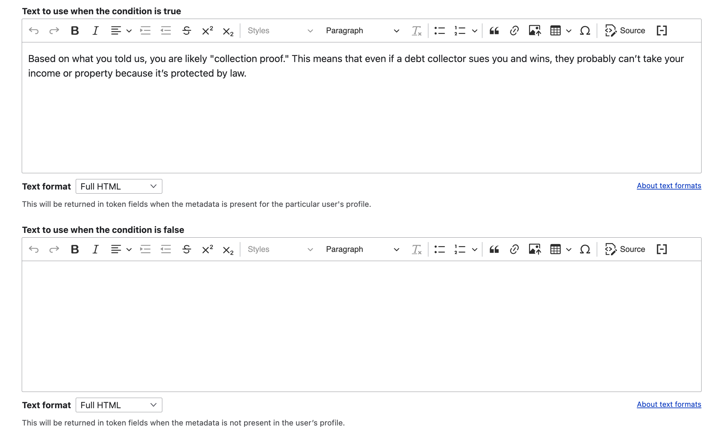Remove formatting in the condition-true editor

pyautogui.click(x=416, y=31)
